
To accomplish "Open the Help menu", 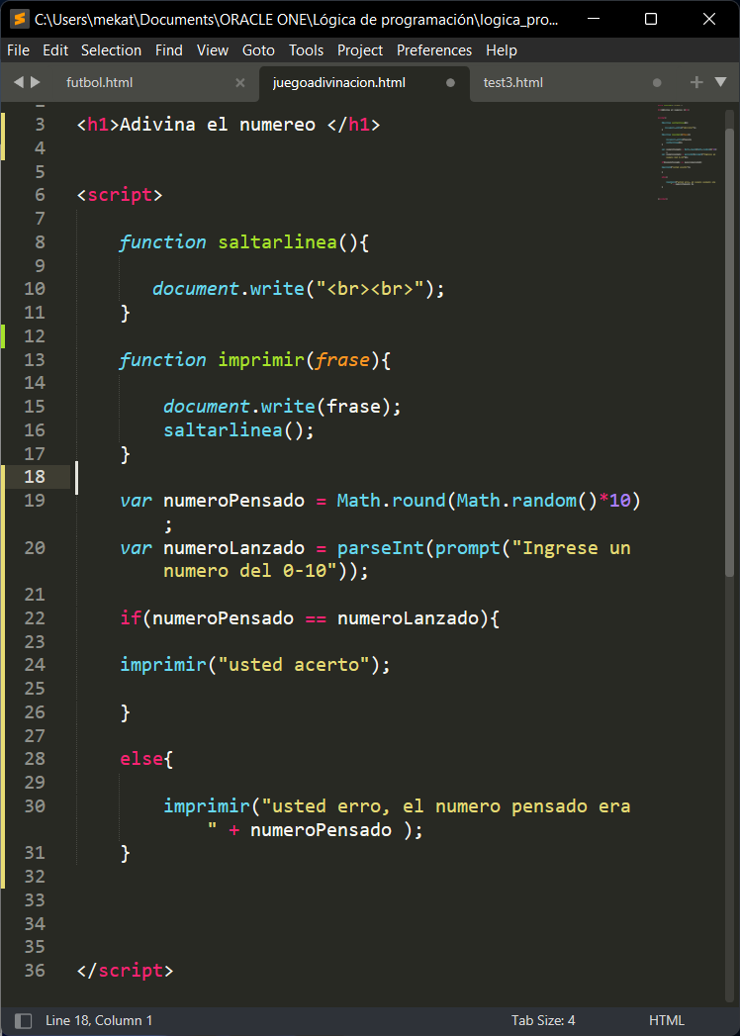I will [x=502, y=50].
